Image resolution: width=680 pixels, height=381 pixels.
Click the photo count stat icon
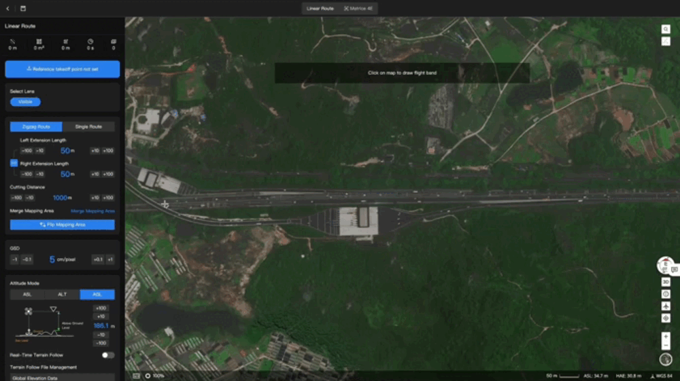(114, 41)
